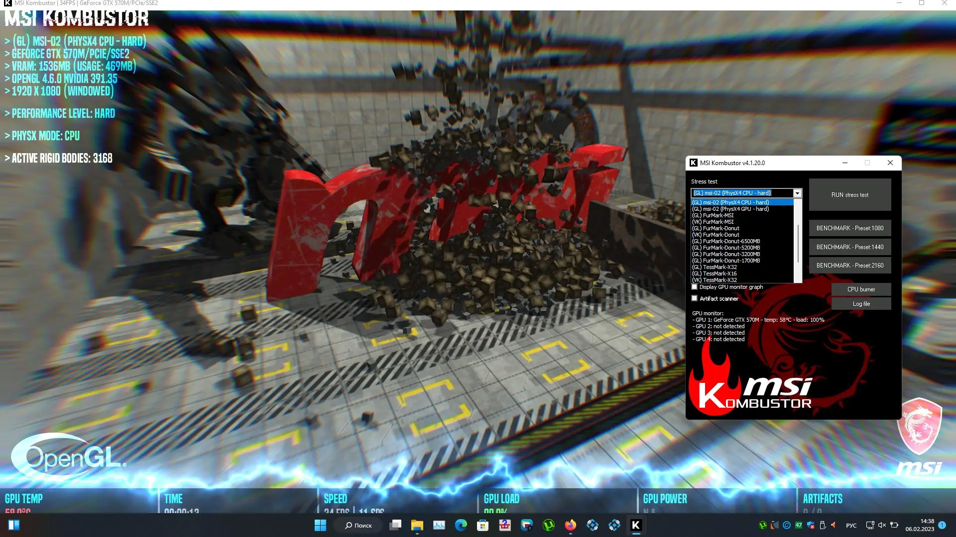Start BENCHMARK - Preset:1080
This screenshot has height=537, width=956.
coord(849,228)
